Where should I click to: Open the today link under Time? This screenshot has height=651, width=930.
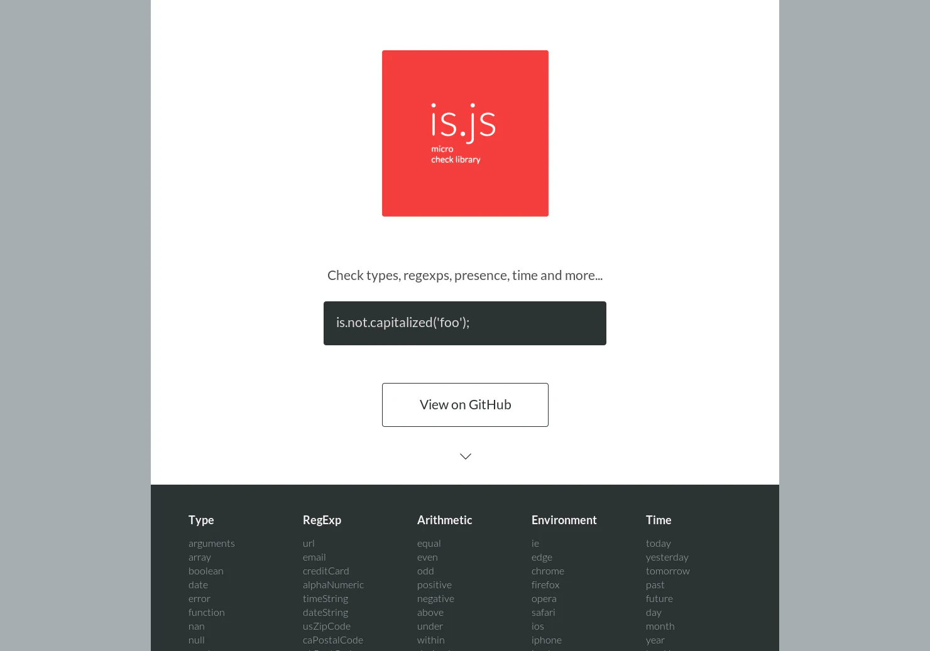click(x=659, y=544)
